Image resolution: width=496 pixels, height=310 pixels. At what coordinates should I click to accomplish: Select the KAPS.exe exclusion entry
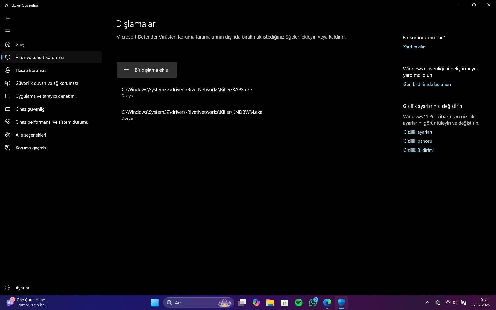click(187, 92)
